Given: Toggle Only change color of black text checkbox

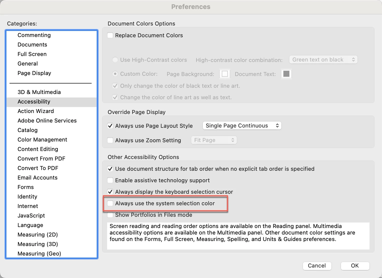Looking at the screenshot, I should click(x=115, y=86).
